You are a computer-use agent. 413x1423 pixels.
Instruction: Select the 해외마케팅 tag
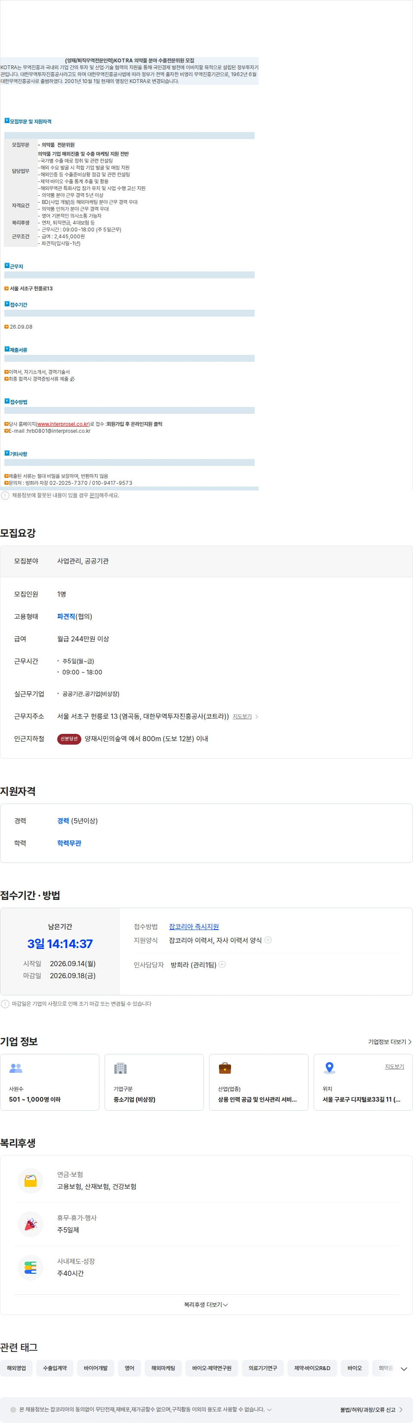click(x=163, y=1368)
